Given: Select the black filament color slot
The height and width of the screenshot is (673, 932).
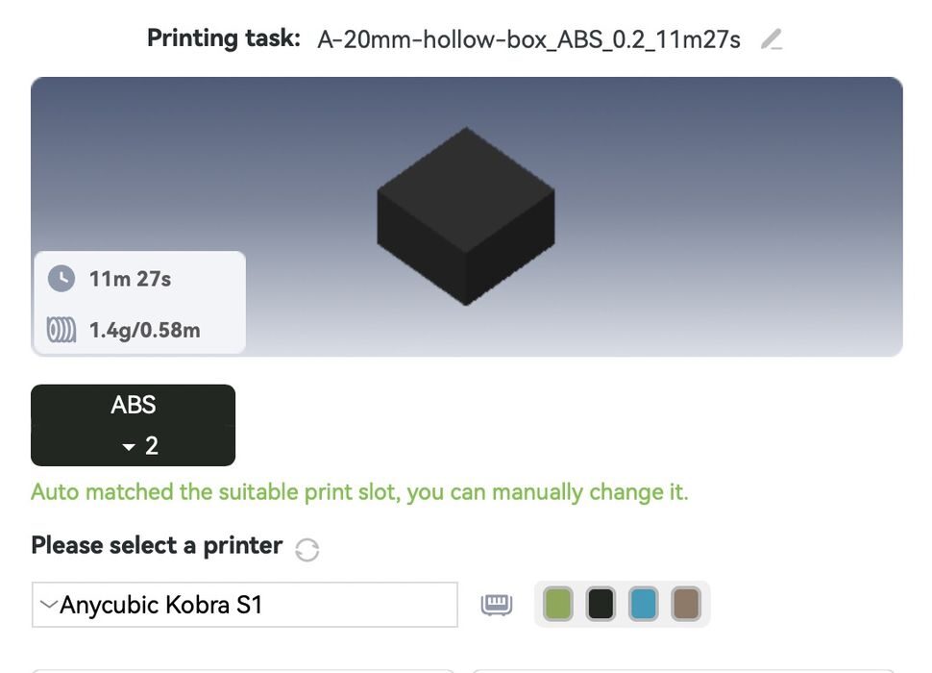Looking at the screenshot, I should tap(601, 605).
